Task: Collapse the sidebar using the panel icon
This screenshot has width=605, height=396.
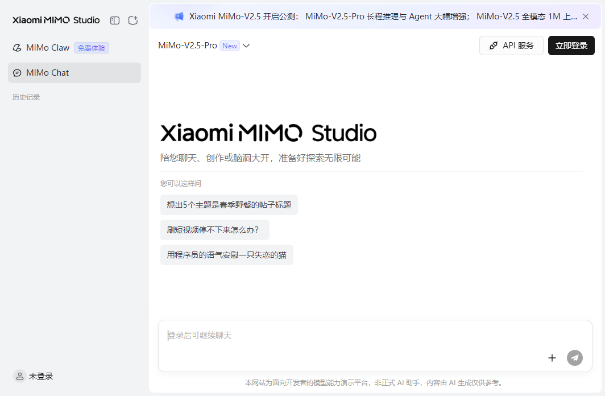Action: tap(114, 20)
